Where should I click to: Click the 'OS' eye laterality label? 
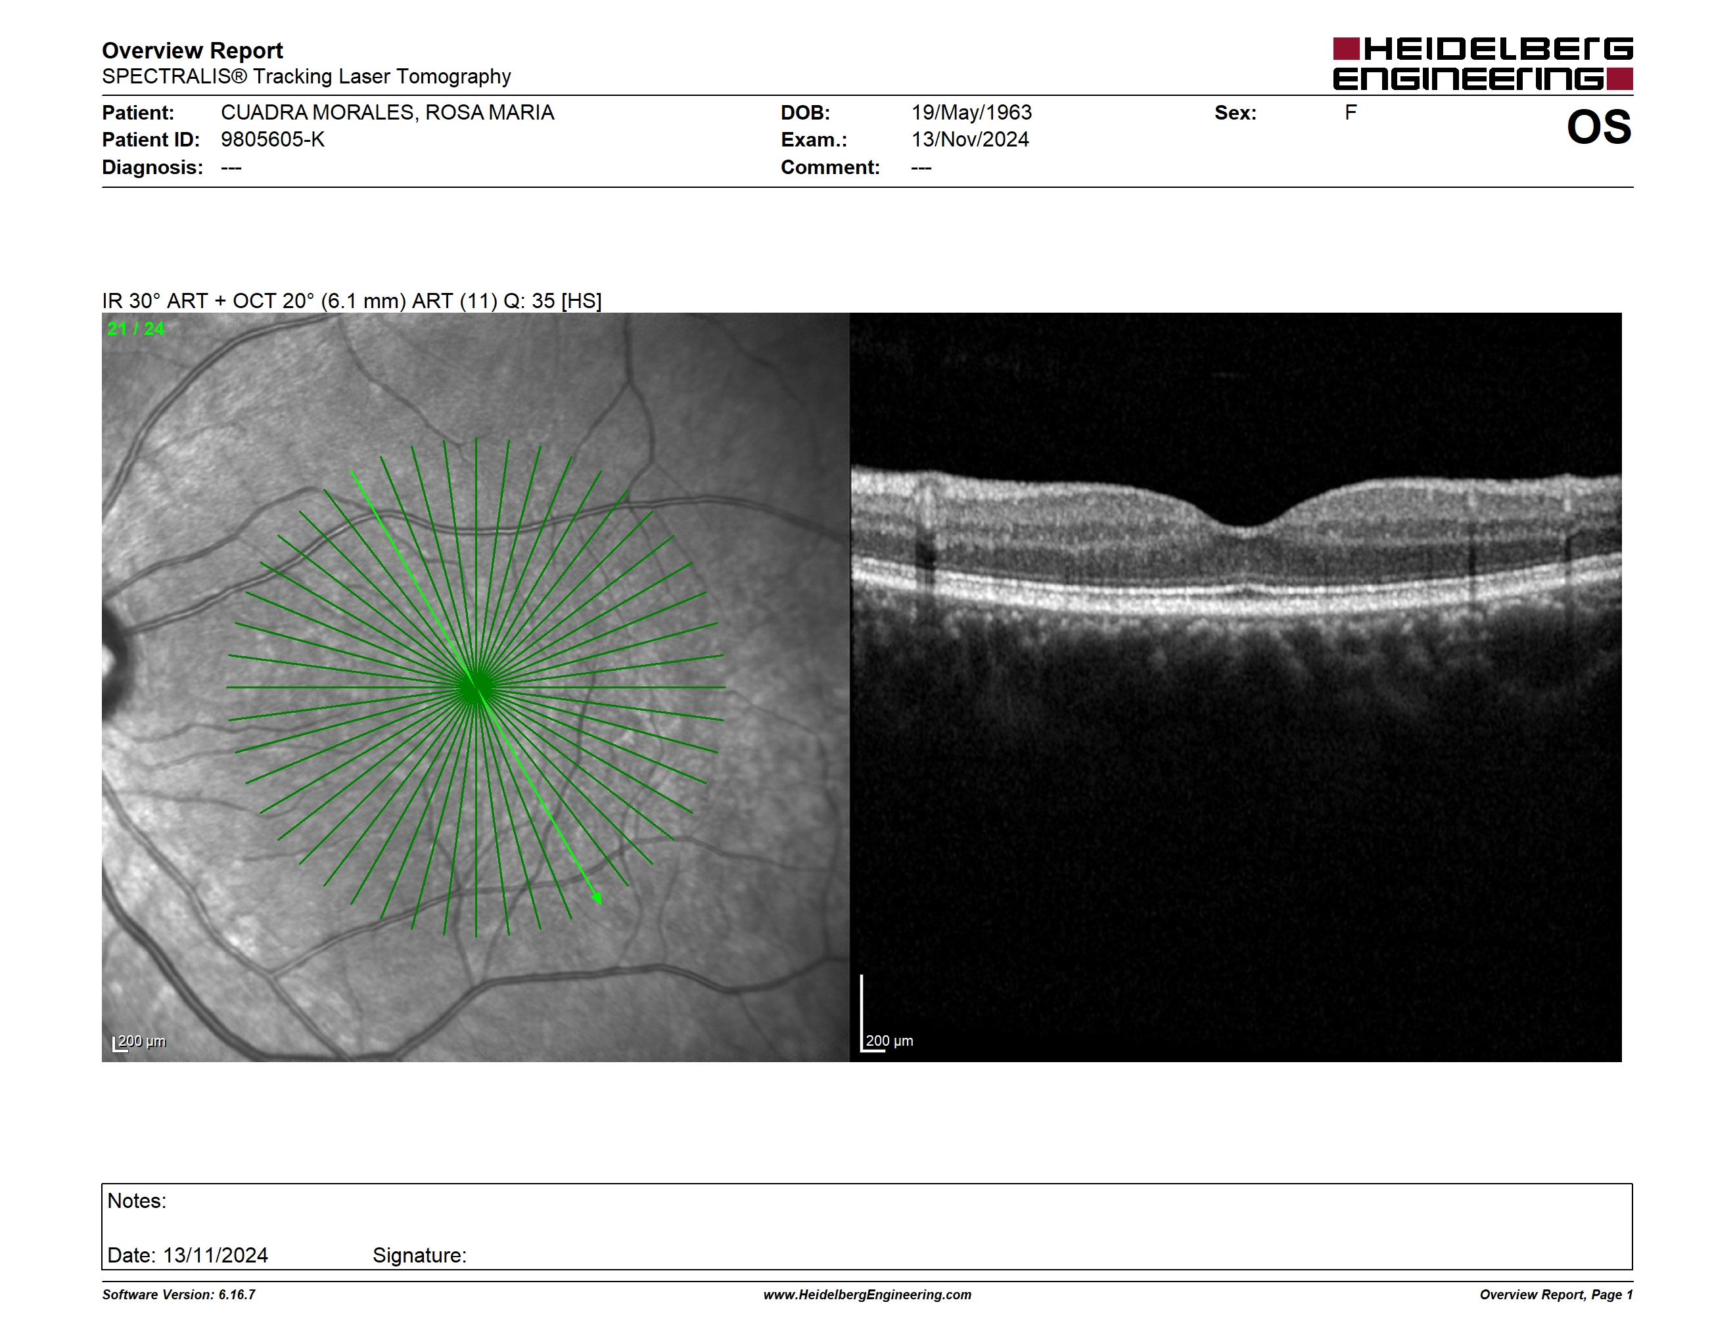coord(1598,128)
